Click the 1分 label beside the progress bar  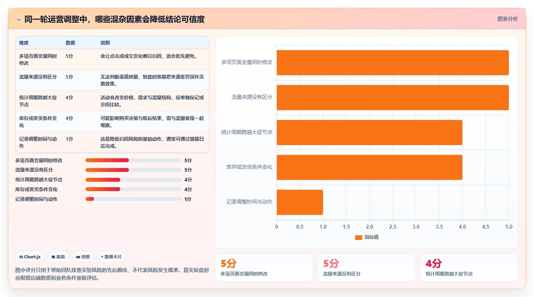pos(188,199)
